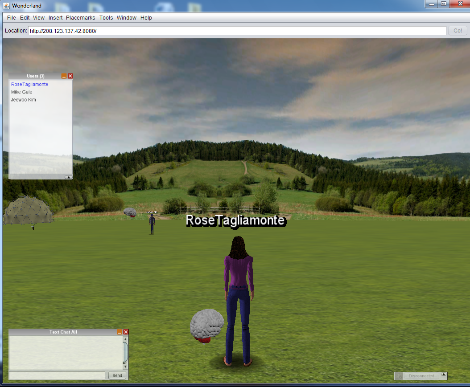Image resolution: width=470 pixels, height=387 pixels.
Task: Open the Placemarks menu
Action: pos(80,18)
